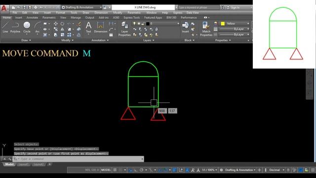Select the Erase tool icon
This screenshot has width=316, height=178.
(x=79, y=24)
